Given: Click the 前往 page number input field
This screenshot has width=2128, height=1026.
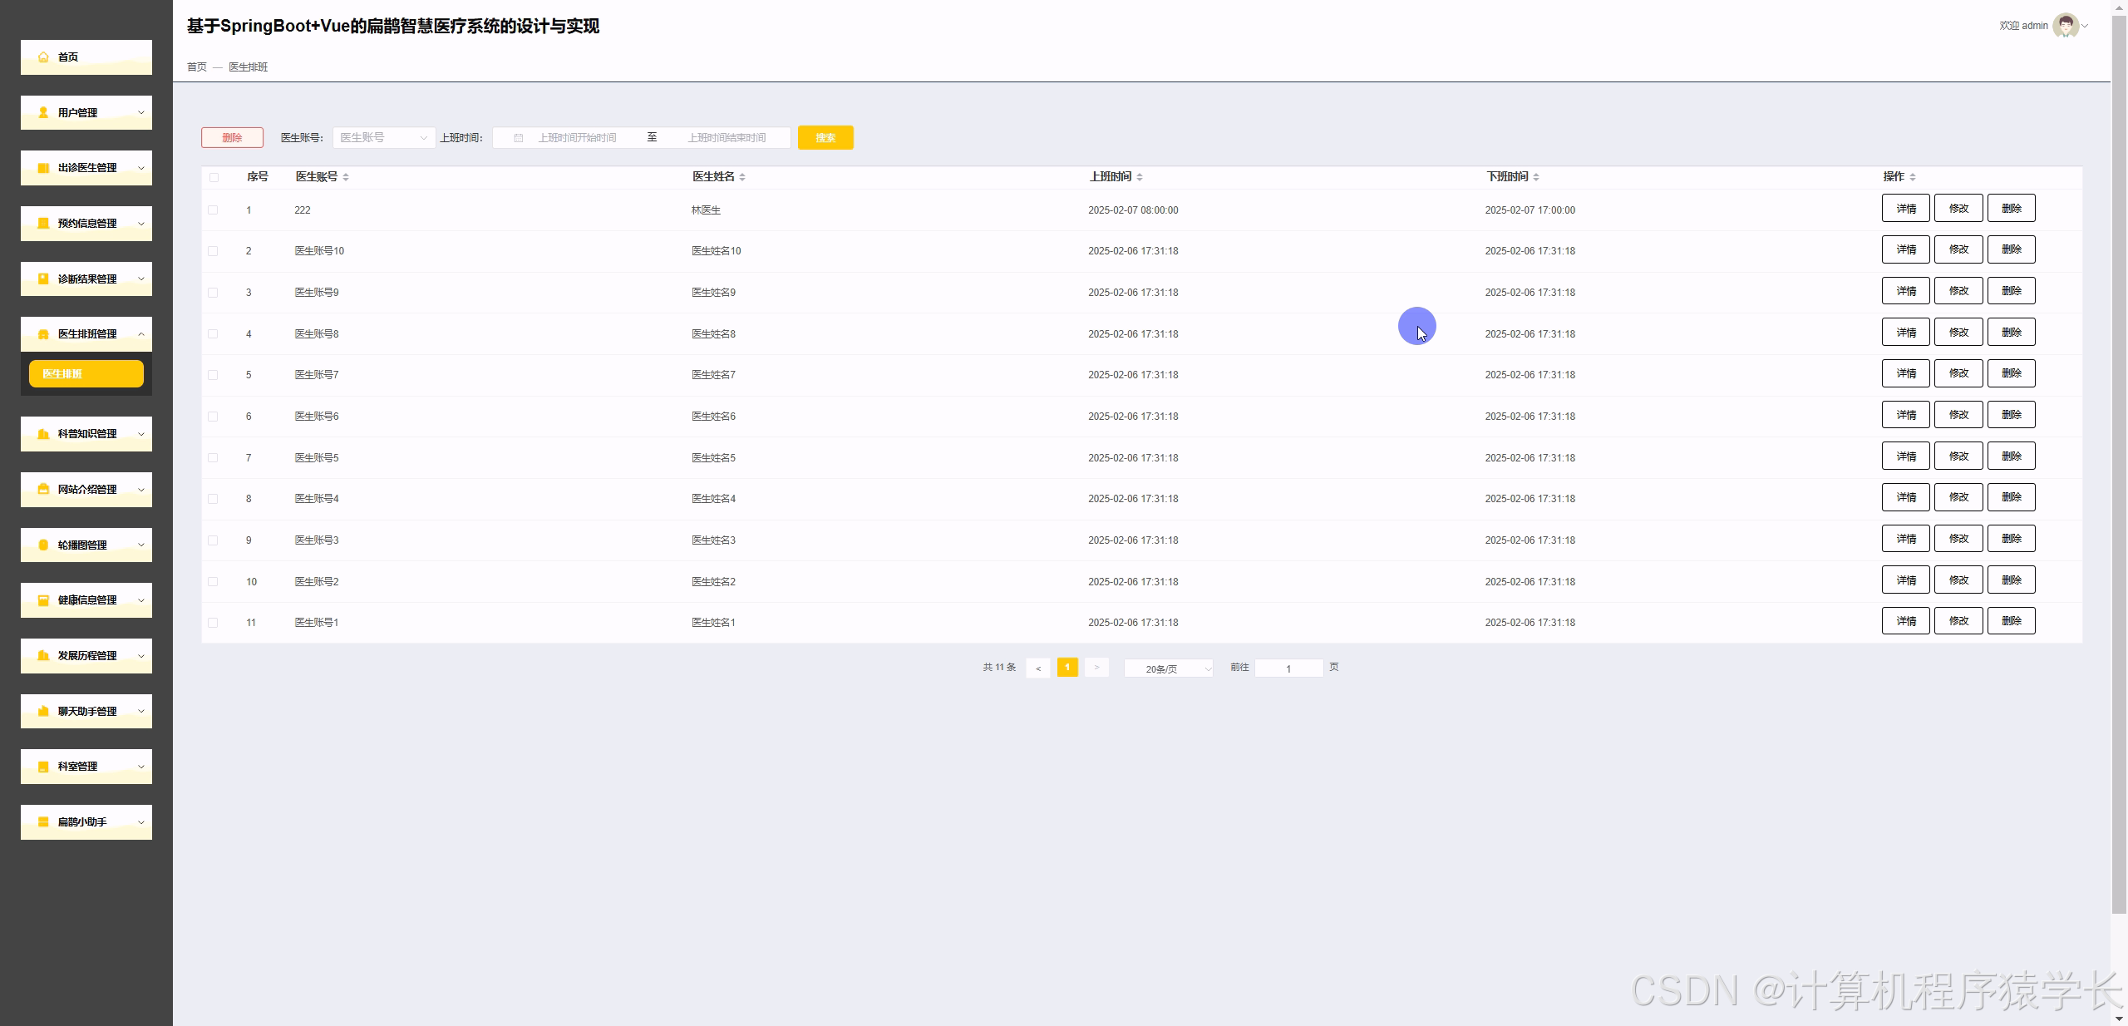Looking at the screenshot, I should click(1288, 668).
